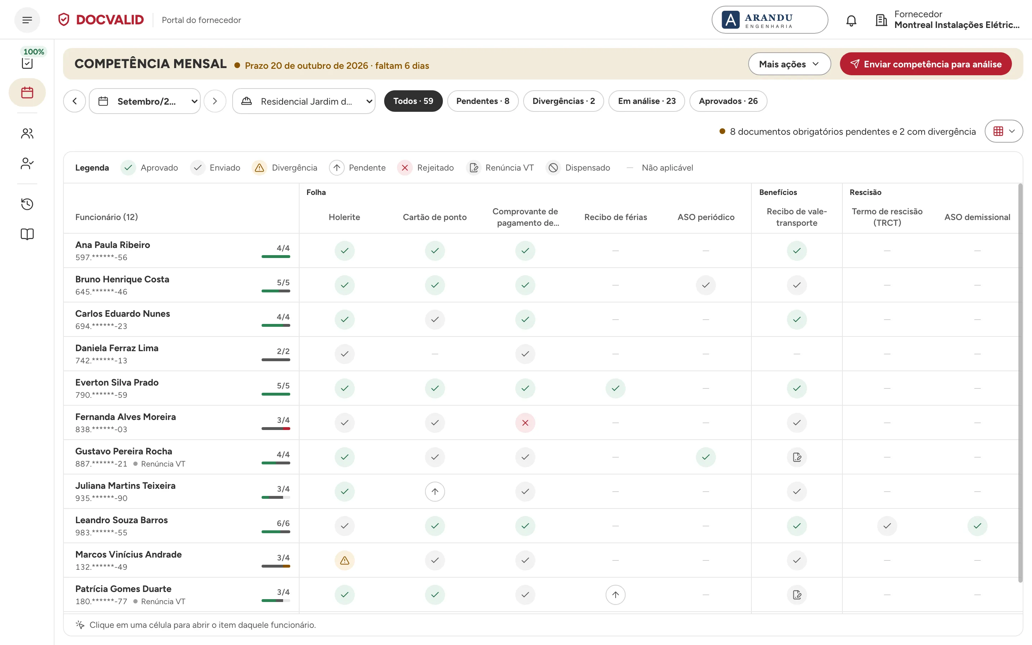This screenshot has width=1032, height=645.
Task: Open Carlos Eduardo Nunes's cartão de ponto cell
Action: [435, 320]
